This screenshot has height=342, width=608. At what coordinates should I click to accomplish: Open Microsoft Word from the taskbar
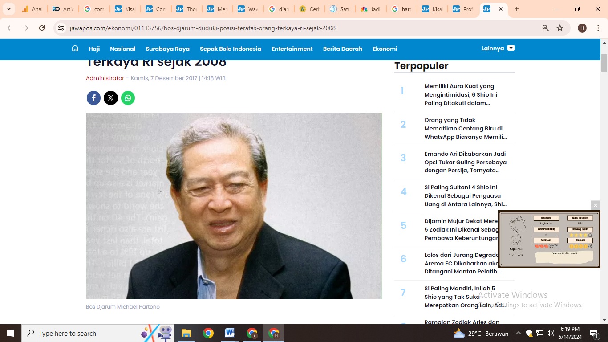tap(230, 333)
